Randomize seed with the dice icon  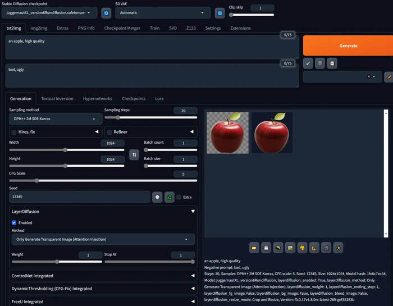(x=157, y=197)
